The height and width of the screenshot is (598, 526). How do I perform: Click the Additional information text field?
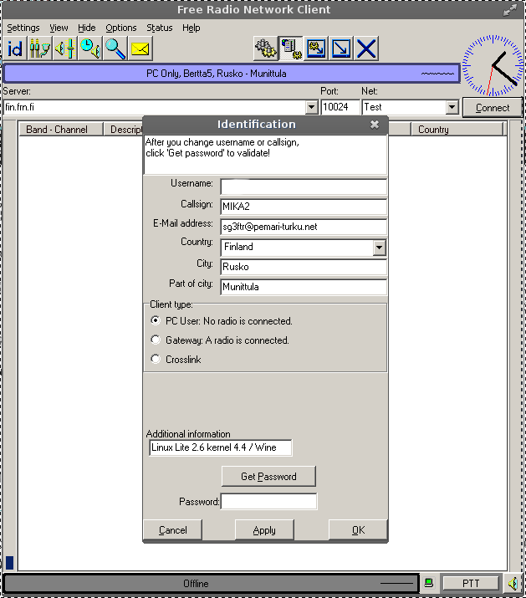(x=221, y=447)
